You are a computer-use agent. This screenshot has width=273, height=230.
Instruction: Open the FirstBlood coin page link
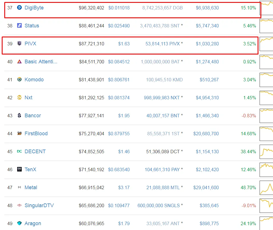click(36, 134)
